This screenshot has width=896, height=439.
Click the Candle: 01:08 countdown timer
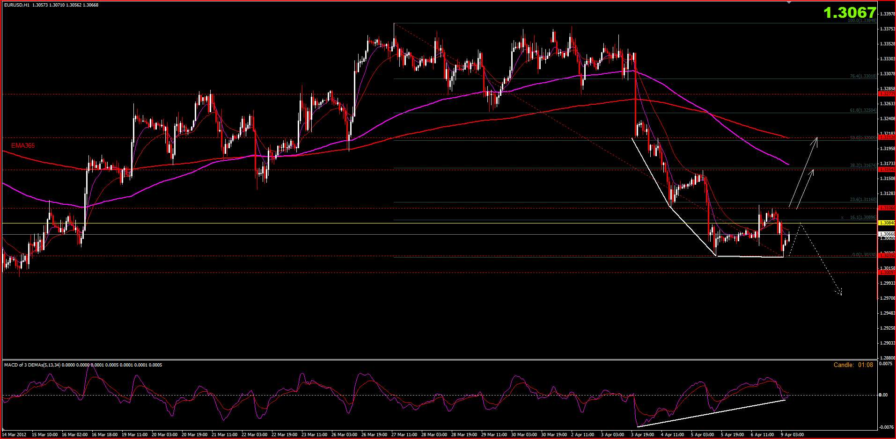point(853,365)
